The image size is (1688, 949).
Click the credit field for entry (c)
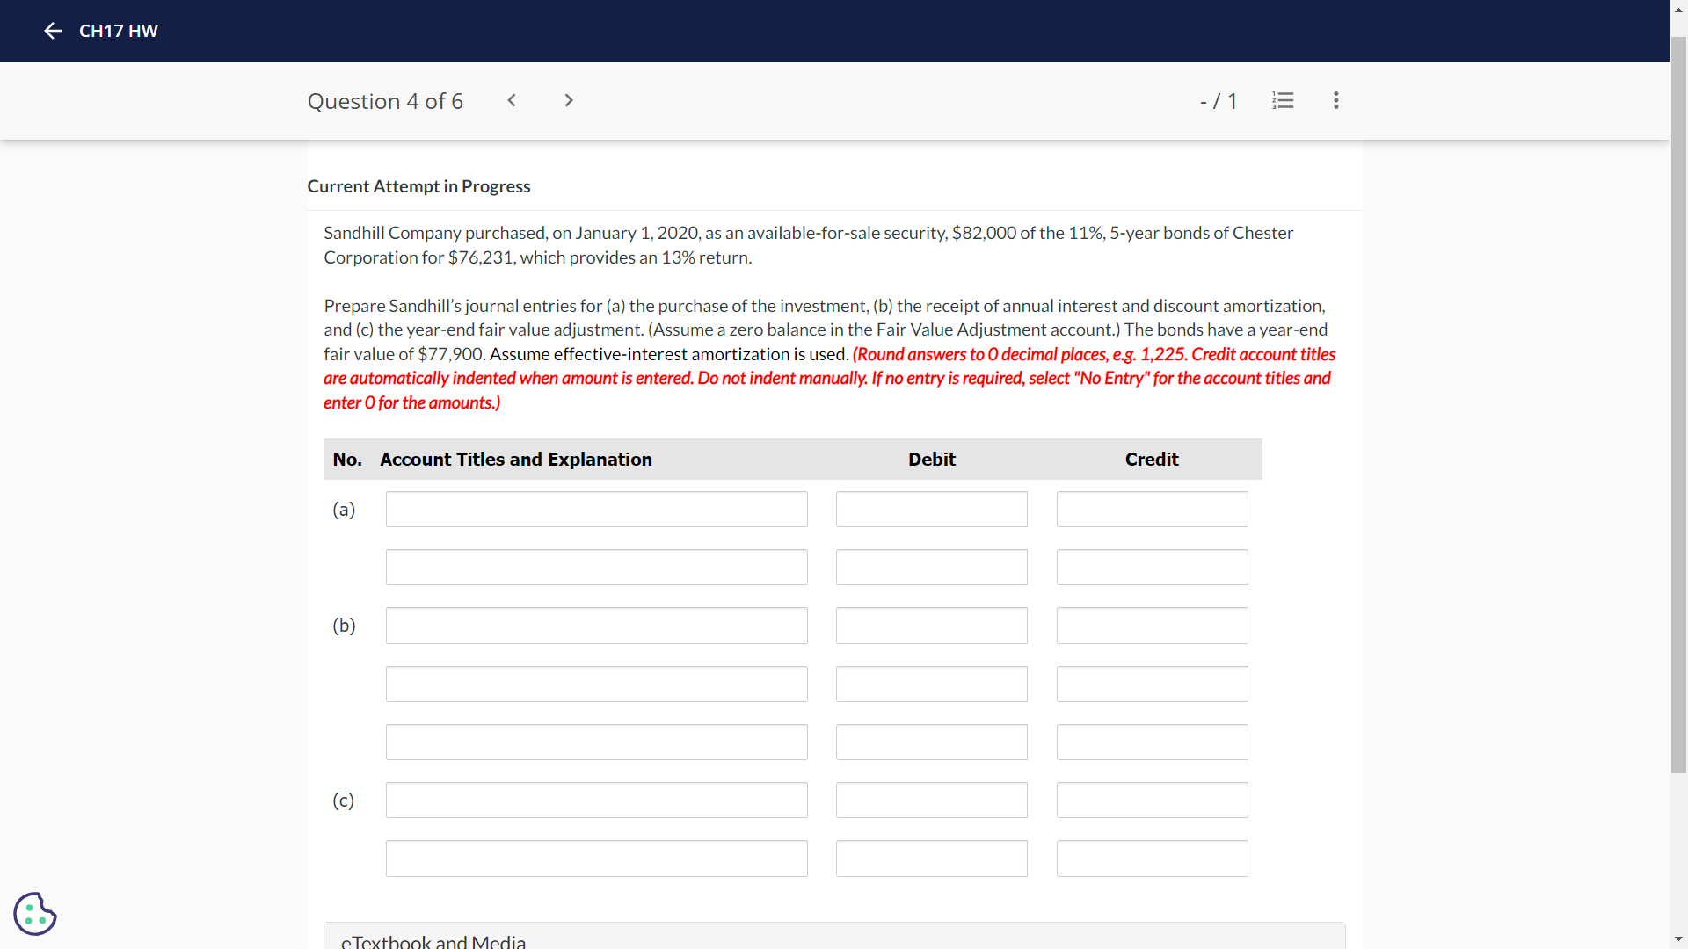click(x=1151, y=800)
